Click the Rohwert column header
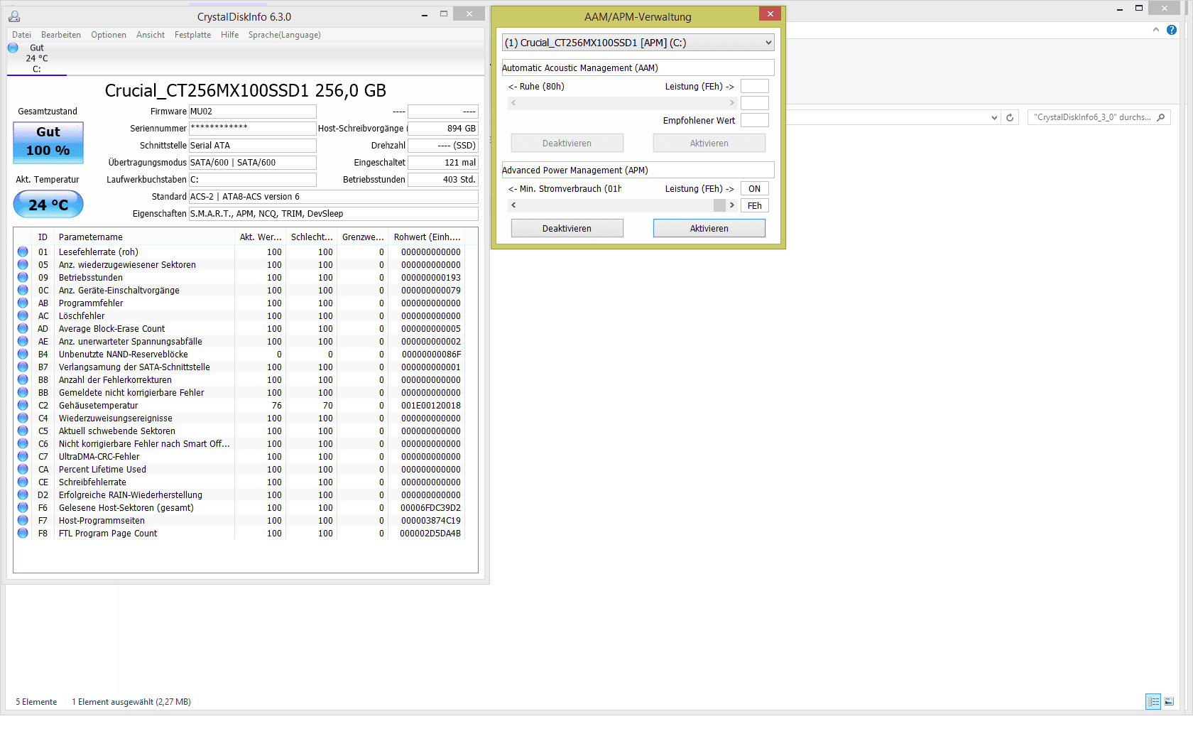 click(x=427, y=237)
